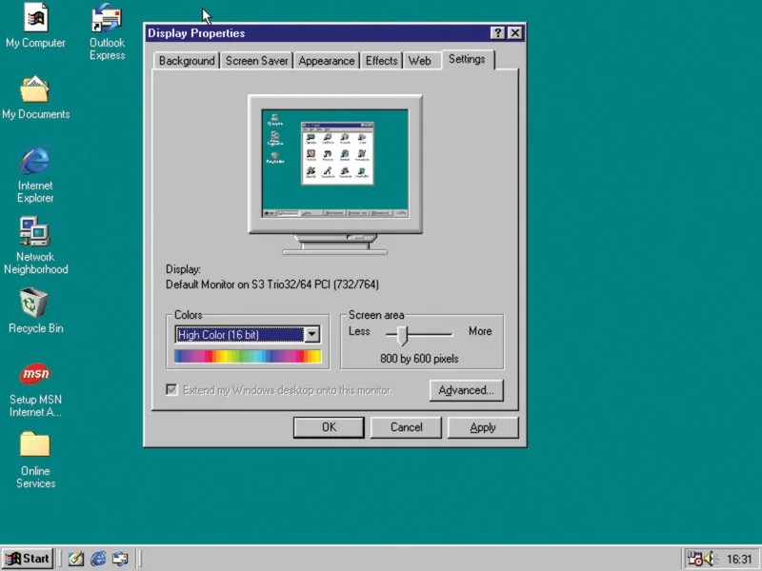Launch Setup MSN Internet Access

(x=34, y=374)
